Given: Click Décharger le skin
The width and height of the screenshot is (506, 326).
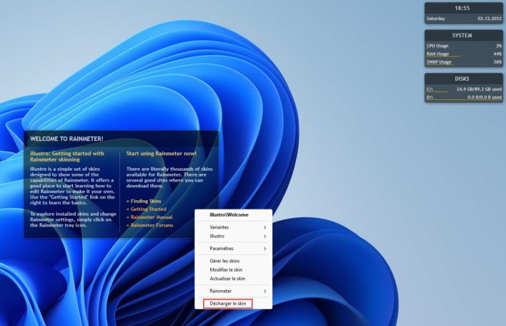Looking at the screenshot, I should [x=228, y=304].
